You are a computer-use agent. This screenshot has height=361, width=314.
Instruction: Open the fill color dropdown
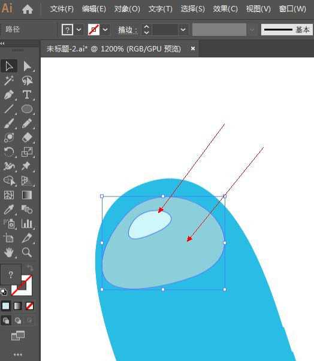78,29
